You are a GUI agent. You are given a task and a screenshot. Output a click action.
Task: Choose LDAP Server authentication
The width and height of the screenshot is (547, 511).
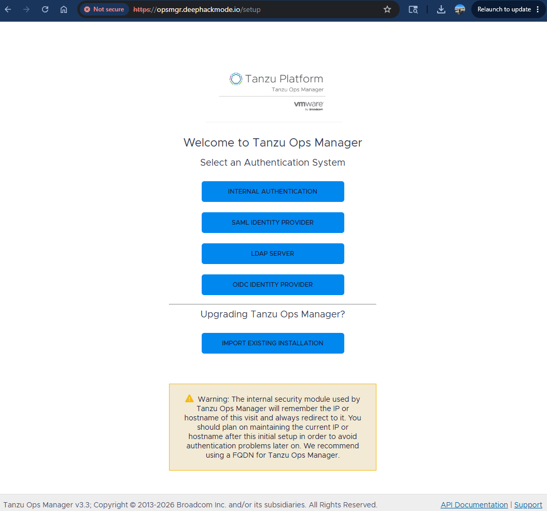[273, 254]
